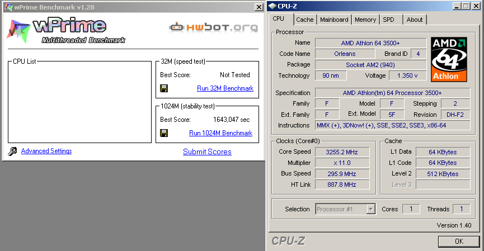484x251 pixels.
Task: Click the Core Speed value 3255.2 MHz
Action: [342, 152]
